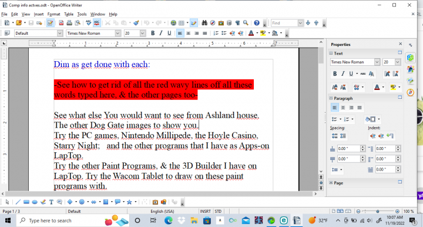Screen dimensions: 423x227
Task: Expand the Page section in Properties
Action: (x=331, y=183)
